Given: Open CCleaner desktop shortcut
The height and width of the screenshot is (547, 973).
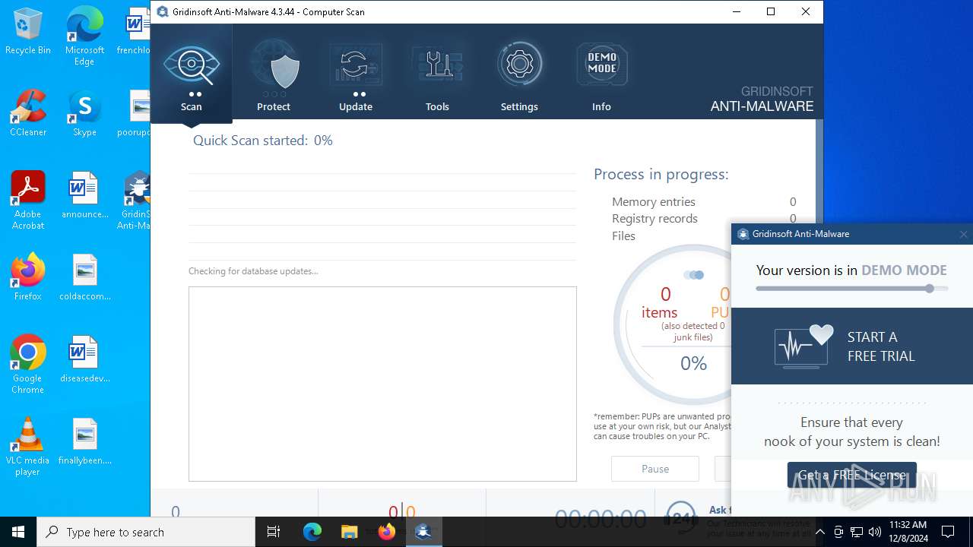Looking at the screenshot, I should tap(28, 113).
